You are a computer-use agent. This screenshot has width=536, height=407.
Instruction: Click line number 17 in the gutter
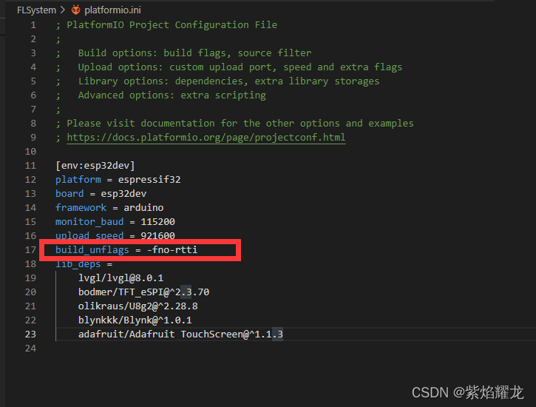click(x=30, y=250)
